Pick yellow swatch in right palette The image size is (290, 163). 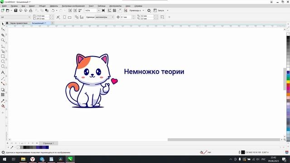pos(288,81)
